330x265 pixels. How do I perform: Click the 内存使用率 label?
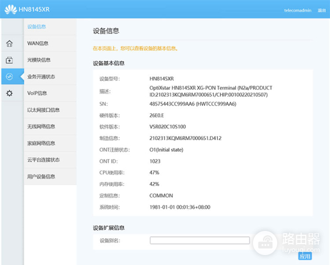[x=112, y=184]
